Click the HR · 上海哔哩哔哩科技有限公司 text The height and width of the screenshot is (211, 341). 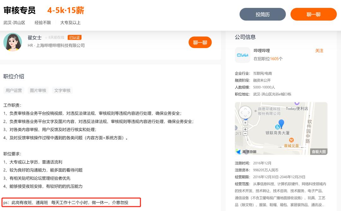pyautogui.click(x=56, y=45)
